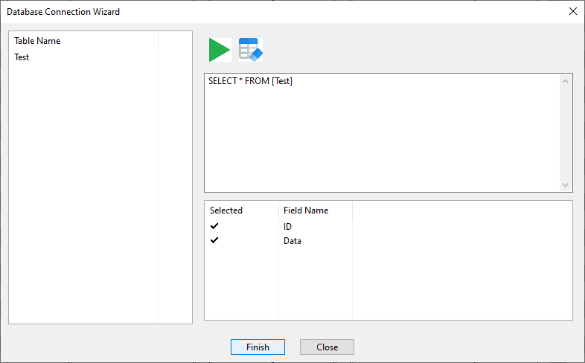Click the Finish button
Viewport: 585px width, 363px height.
(258, 347)
